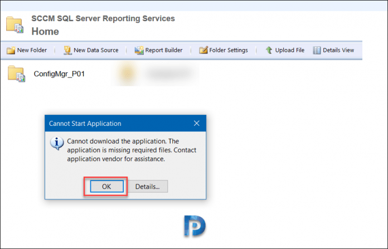This screenshot has height=249, width=388.
Task: Click the green Upload File arrow icon
Action: click(269, 50)
